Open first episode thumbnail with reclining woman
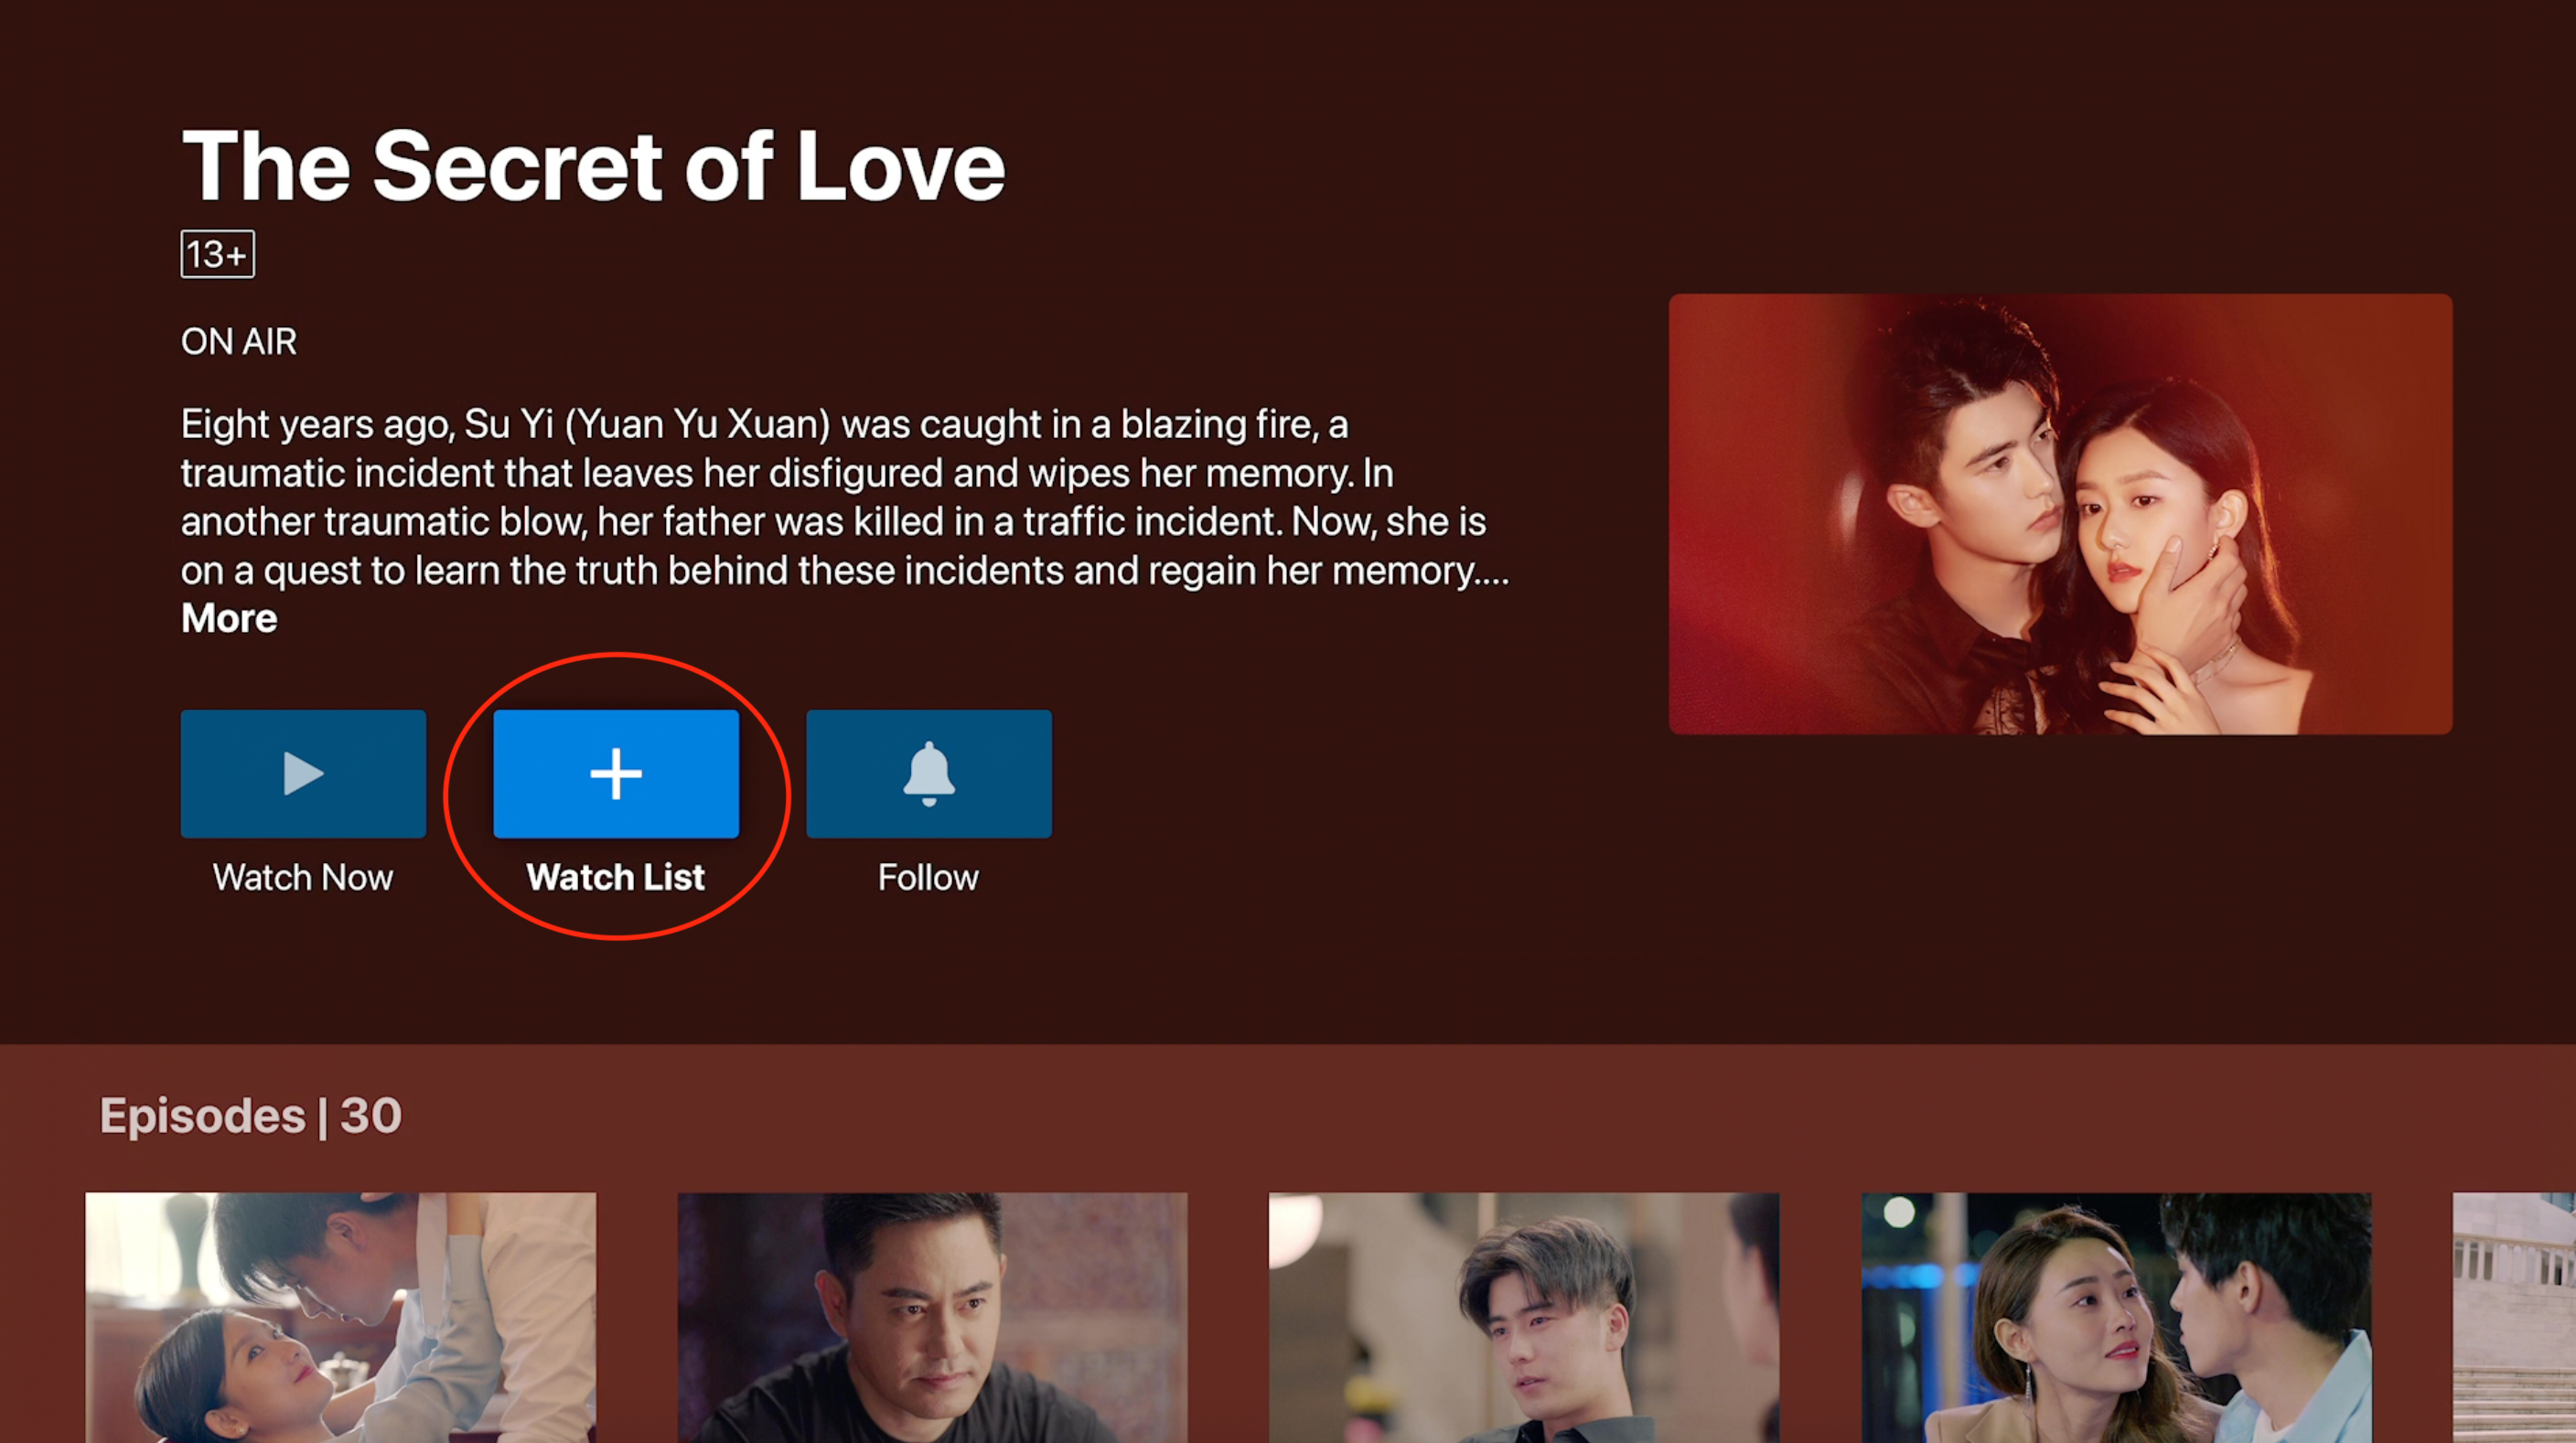This screenshot has width=2576, height=1443. click(x=341, y=1317)
